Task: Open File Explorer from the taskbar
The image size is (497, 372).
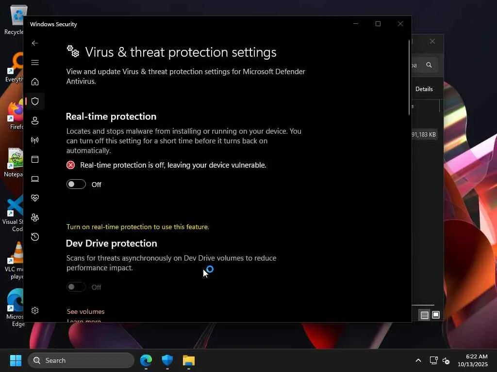Action: click(189, 360)
